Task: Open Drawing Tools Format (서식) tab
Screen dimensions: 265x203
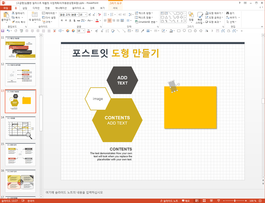Action: (x=115, y=8)
